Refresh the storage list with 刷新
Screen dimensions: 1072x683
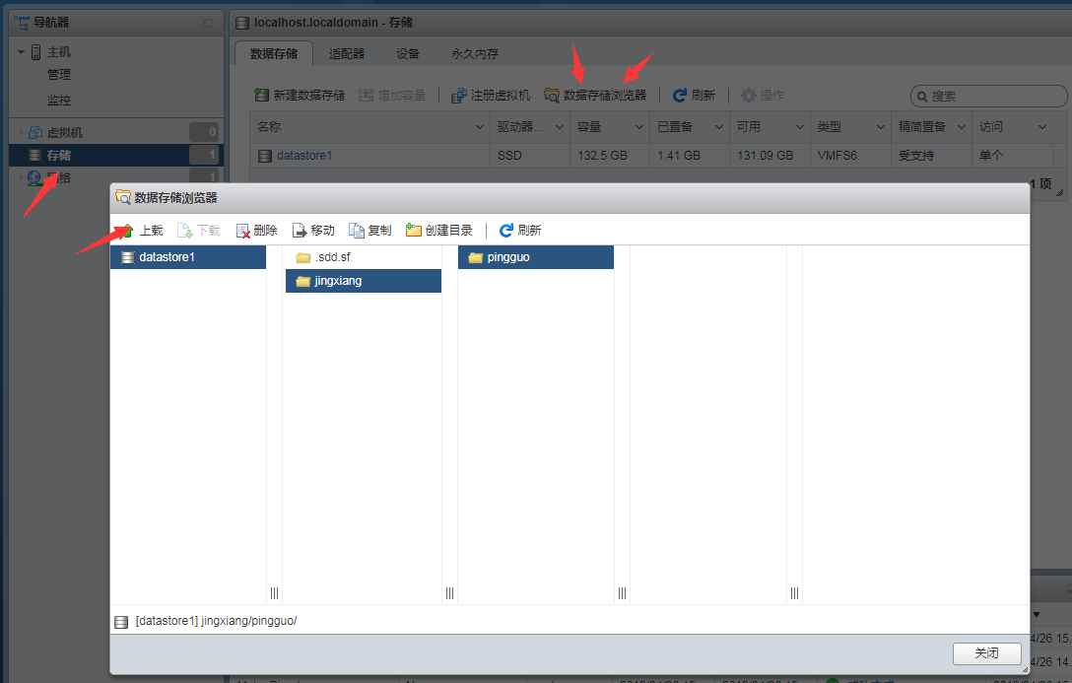point(694,95)
